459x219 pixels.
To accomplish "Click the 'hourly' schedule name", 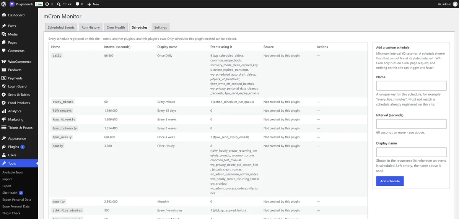I will (58, 146).
